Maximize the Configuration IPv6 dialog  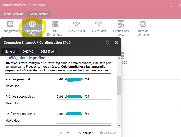coord(107,42)
